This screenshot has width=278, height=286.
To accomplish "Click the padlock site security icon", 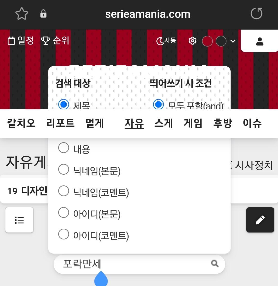I will click(43, 14).
